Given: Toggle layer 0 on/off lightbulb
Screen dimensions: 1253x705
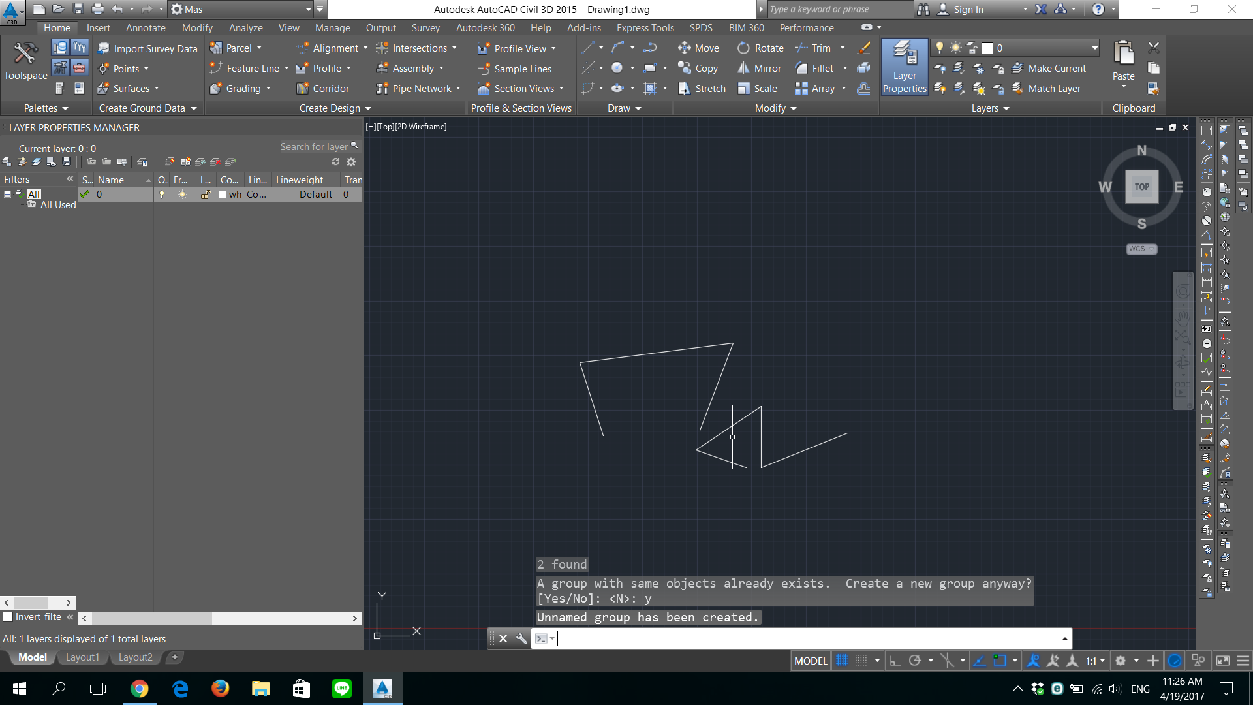Looking at the screenshot, I should click(162, 195).
